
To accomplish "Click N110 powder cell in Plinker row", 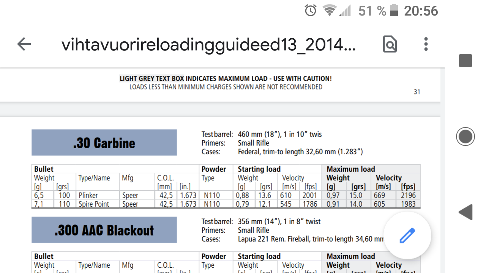I will point(211,196).
